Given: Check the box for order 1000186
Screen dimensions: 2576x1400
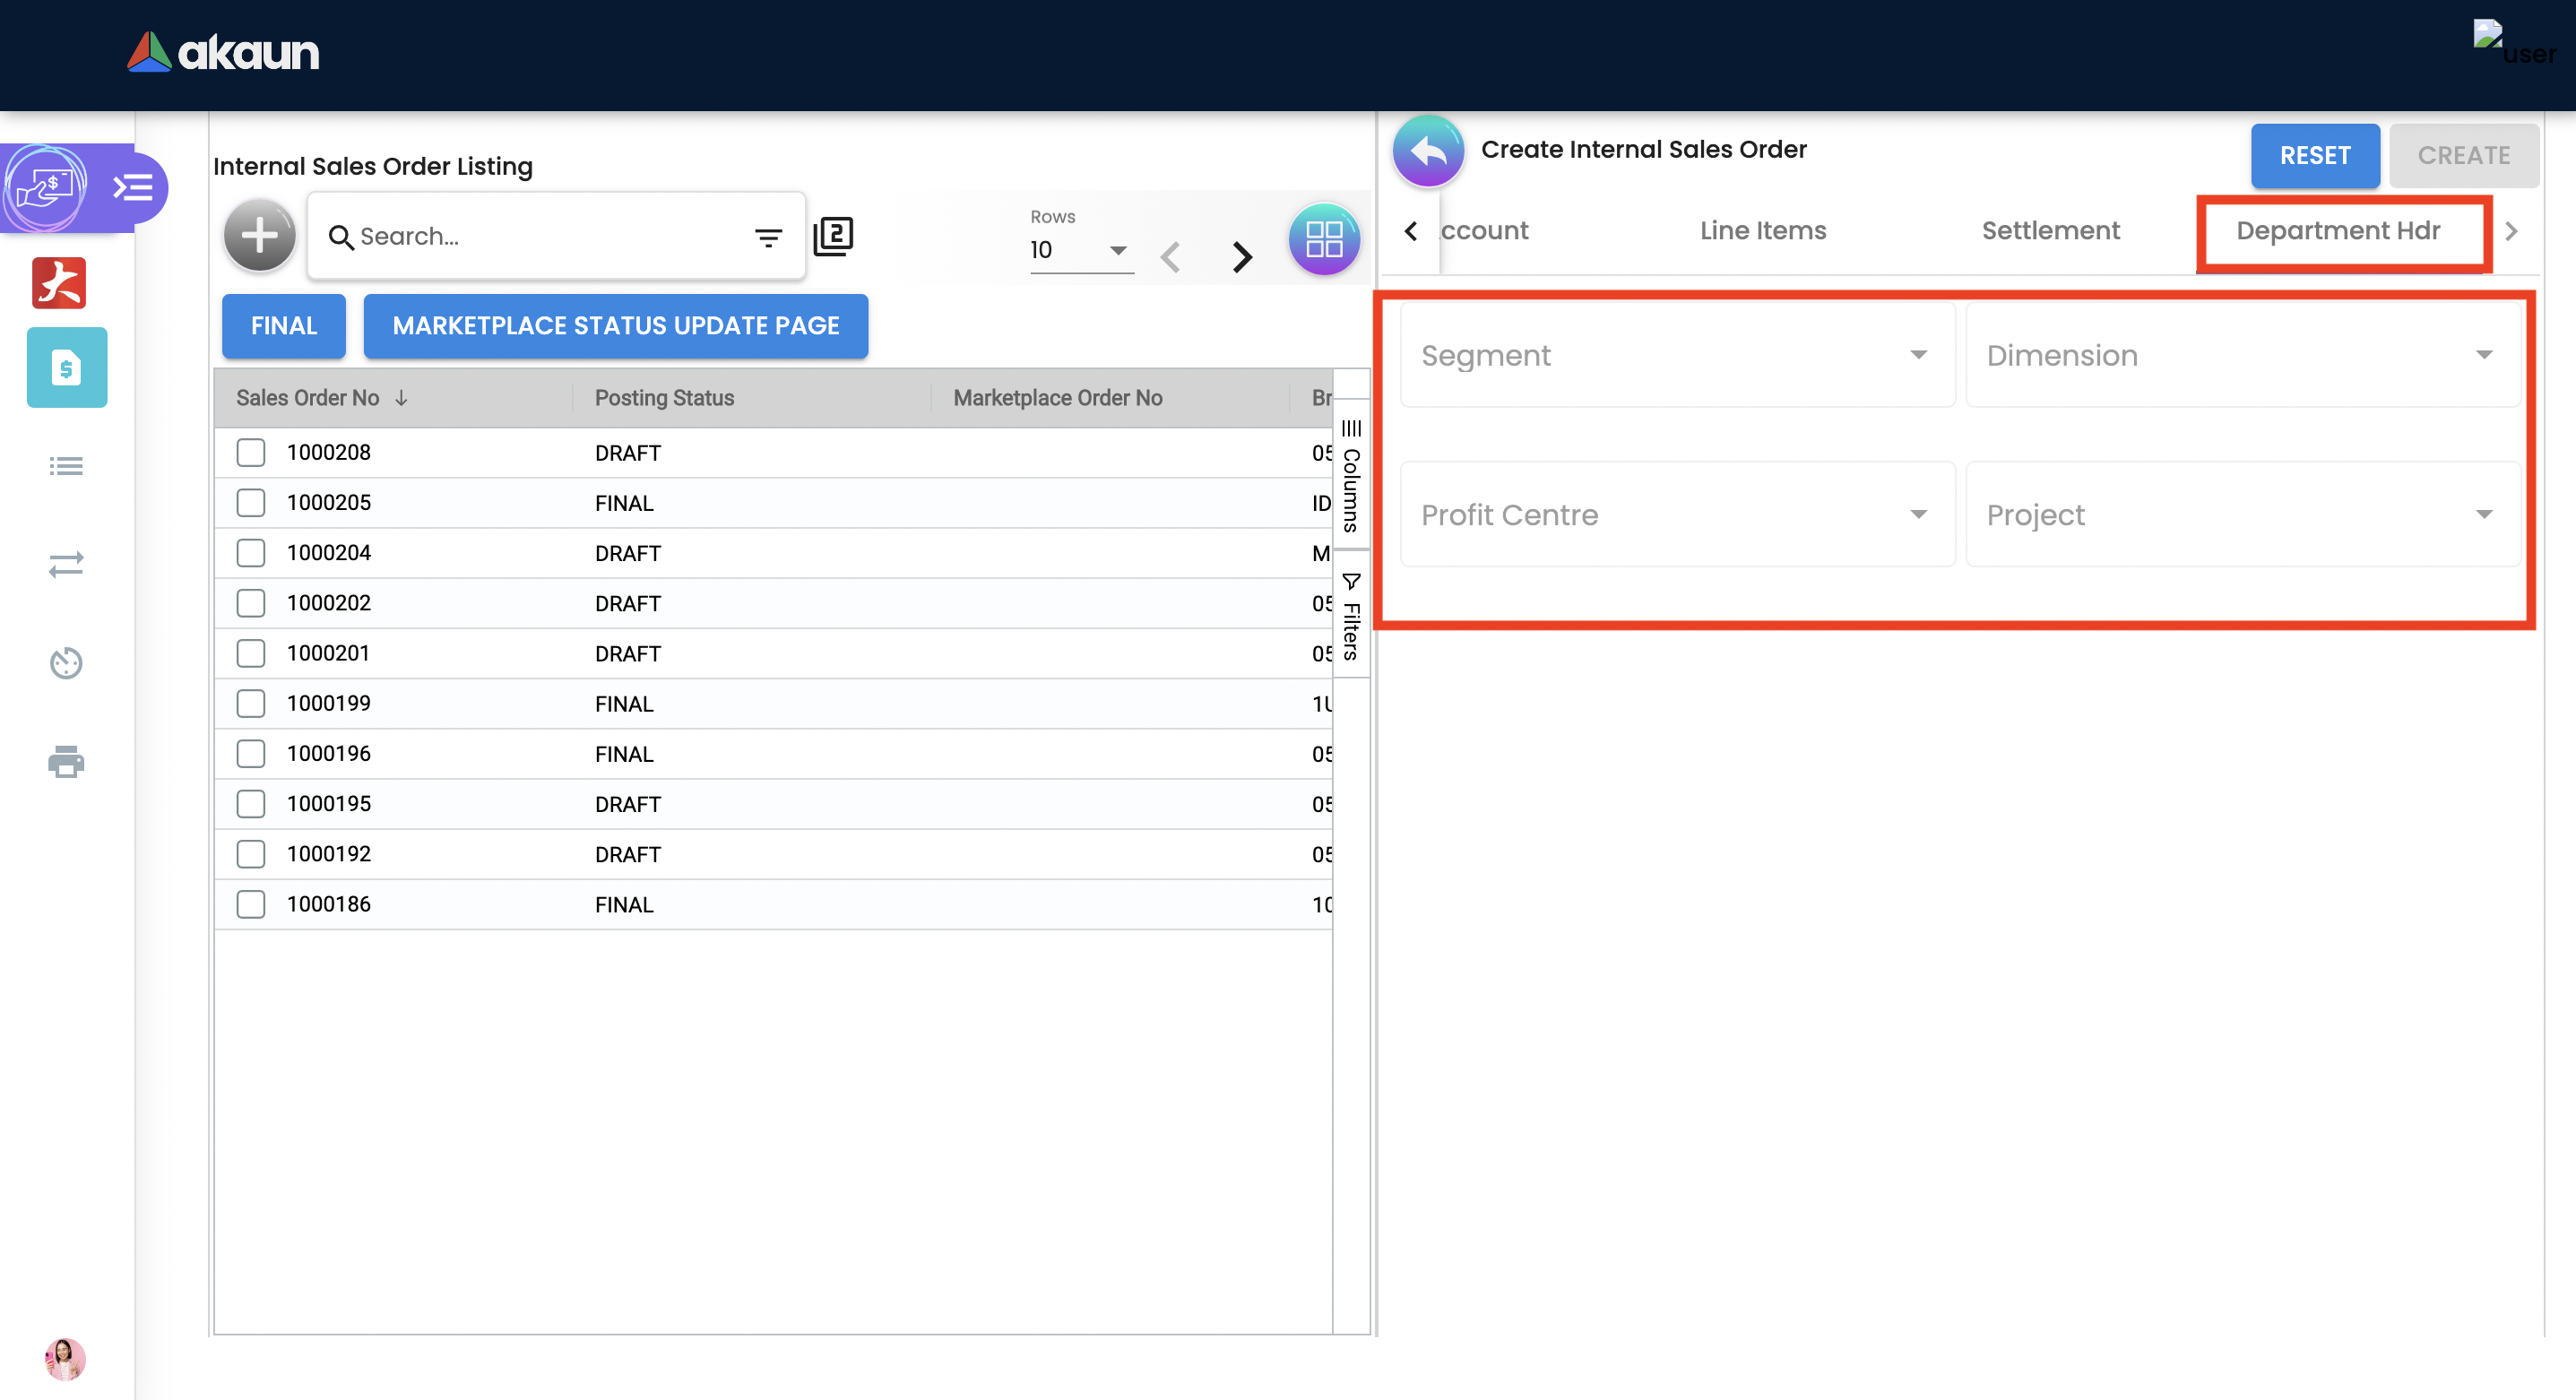Looking at the screenshot, I should (x=251, y=904).
